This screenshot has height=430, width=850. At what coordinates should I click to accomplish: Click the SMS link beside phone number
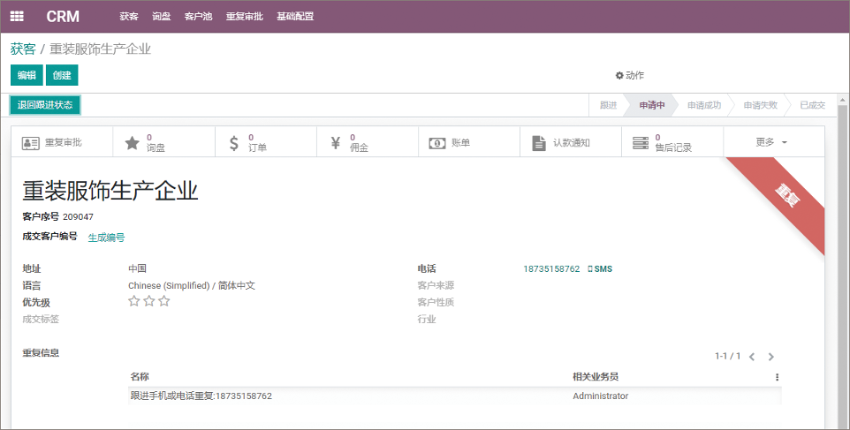(600, 268)
